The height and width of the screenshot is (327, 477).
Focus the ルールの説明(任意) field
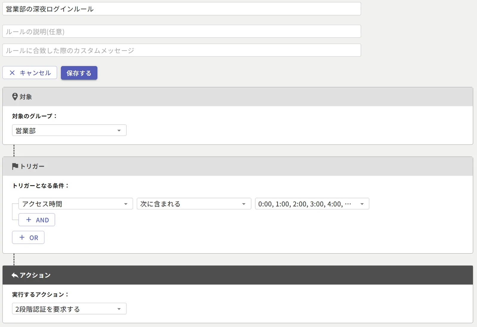[x=182, y=31]
